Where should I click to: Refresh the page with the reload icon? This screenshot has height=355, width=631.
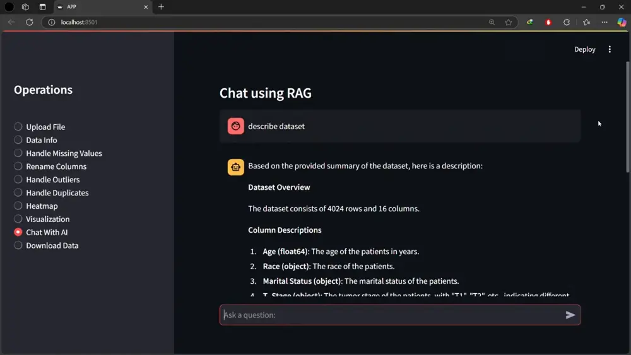tap(29, 22)
